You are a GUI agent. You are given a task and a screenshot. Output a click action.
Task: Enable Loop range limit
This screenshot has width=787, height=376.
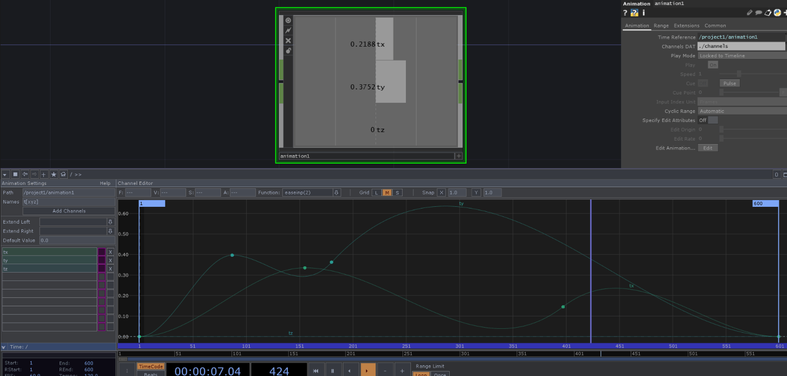coord(420,374)
